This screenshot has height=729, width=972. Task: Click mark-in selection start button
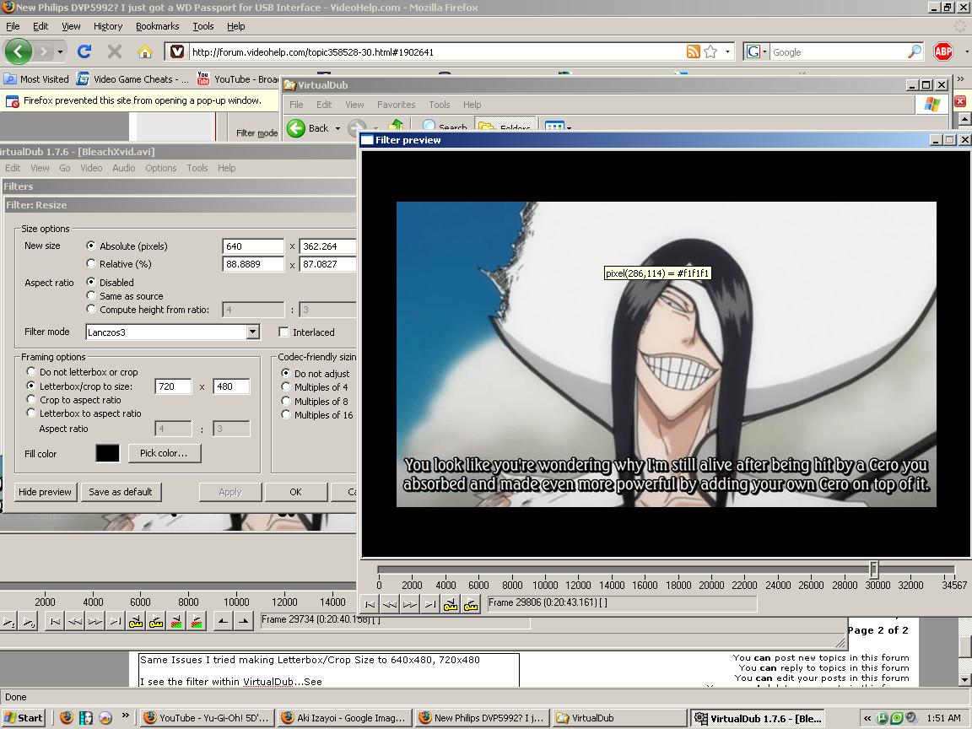click(223, 620)
